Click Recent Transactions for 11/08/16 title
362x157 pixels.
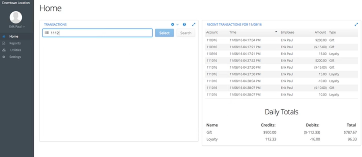tap(234, 25)
